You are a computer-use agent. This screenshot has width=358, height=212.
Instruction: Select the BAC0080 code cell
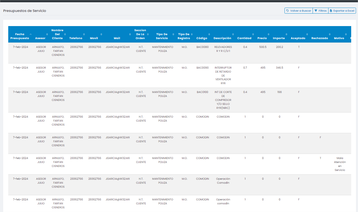[202, 47]
